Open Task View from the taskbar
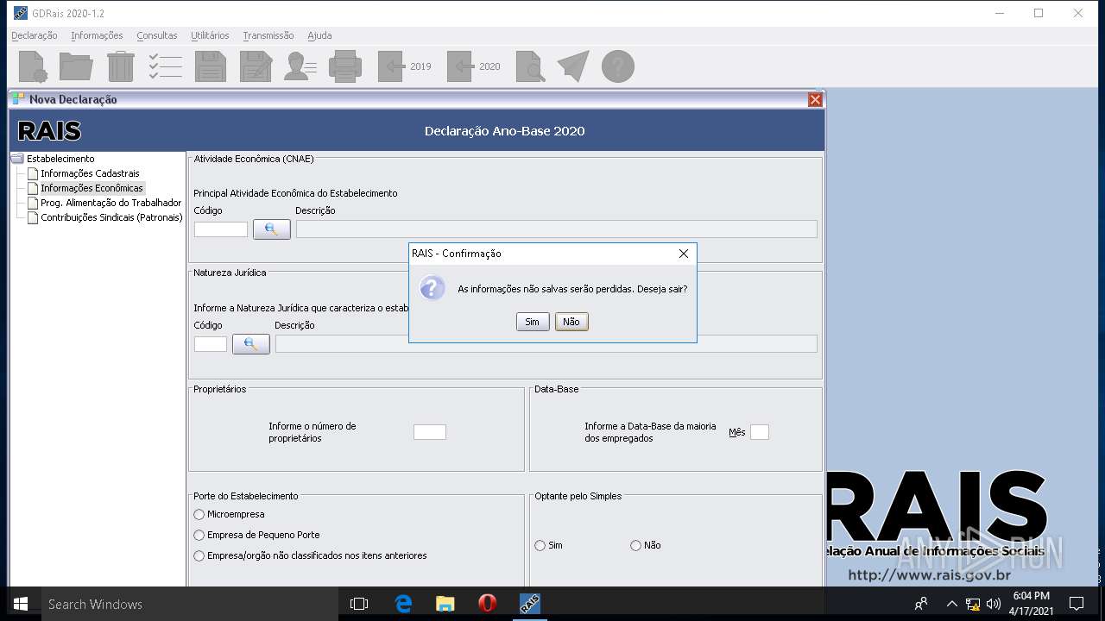Viewport: 1105px width, 621px height. point(359,604)
